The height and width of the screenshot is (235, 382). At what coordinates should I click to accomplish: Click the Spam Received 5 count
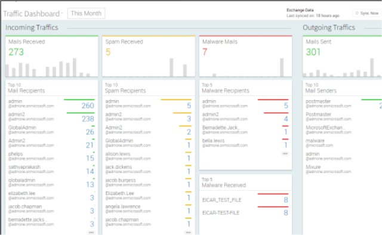tap(108, 52)
